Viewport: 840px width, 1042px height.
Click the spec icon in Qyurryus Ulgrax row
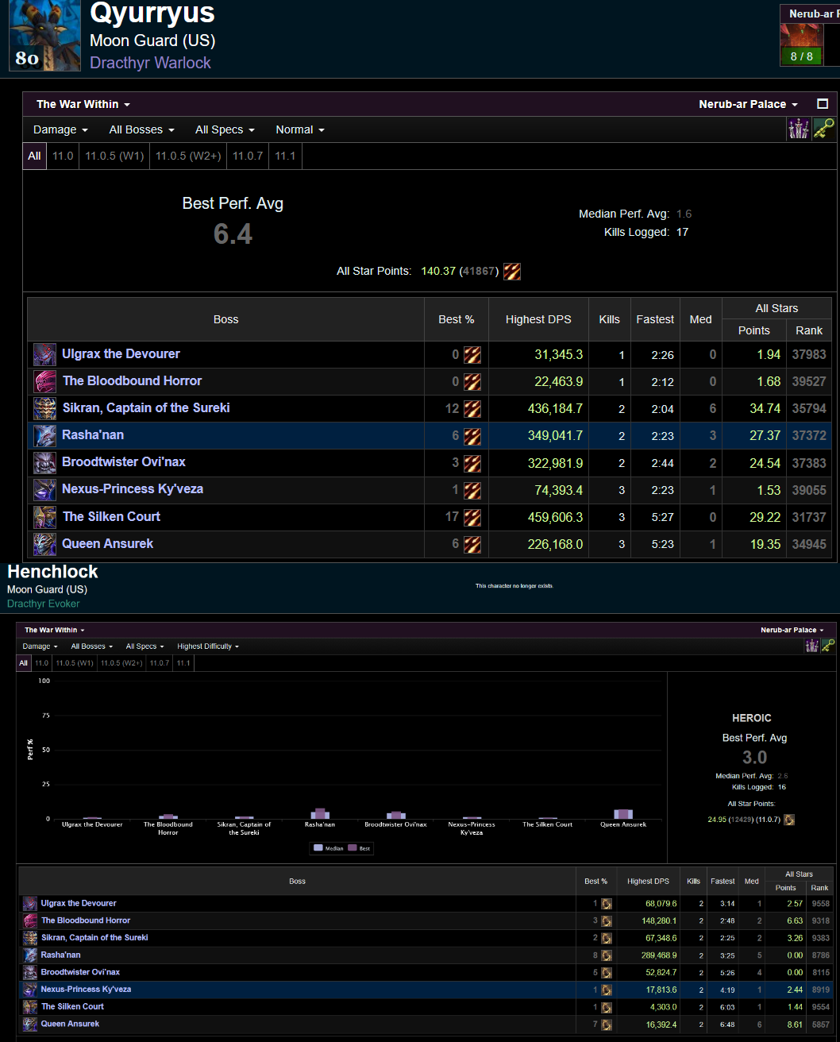click(472, 354)
